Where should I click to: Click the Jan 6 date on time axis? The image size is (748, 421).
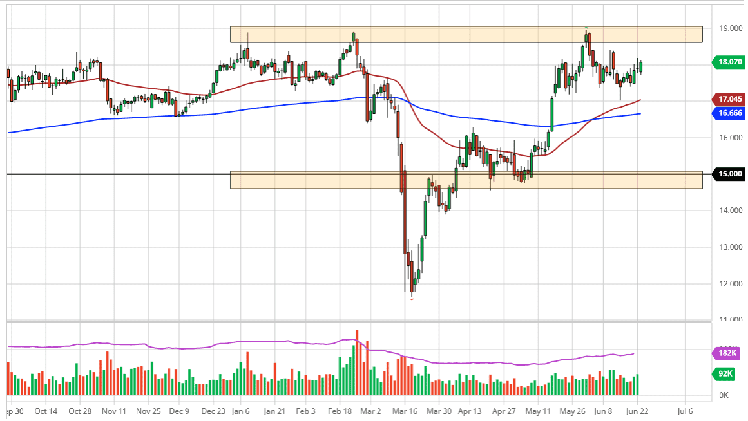(240, 411)
